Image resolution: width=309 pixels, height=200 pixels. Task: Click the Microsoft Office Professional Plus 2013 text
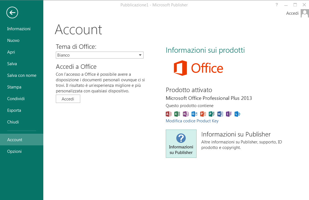(x=209, y=98)
